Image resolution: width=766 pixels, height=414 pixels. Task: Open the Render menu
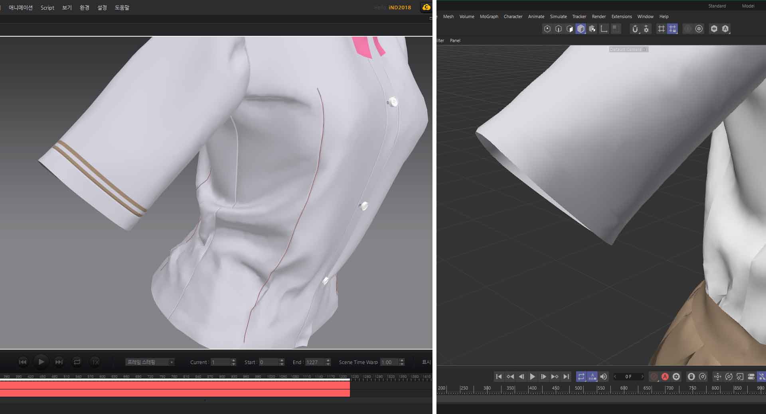(x=599, y=16)
